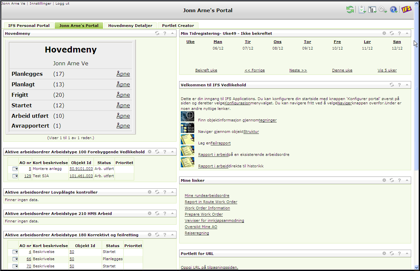Customize the Min Tidregistering portlet with gear

(384, 33)
